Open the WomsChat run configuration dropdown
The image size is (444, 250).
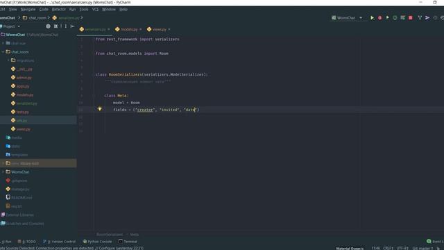(x=347, y=18)
